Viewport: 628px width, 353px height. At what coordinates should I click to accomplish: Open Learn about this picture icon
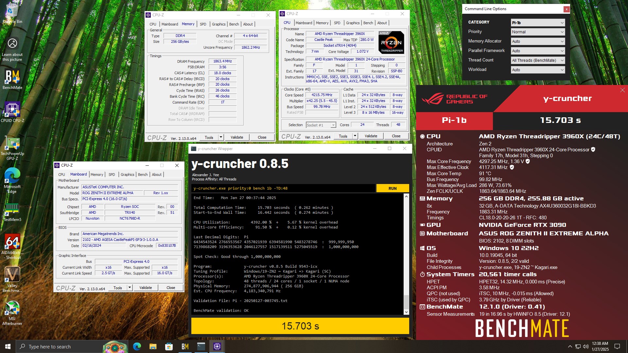click(x=12, y=49)
